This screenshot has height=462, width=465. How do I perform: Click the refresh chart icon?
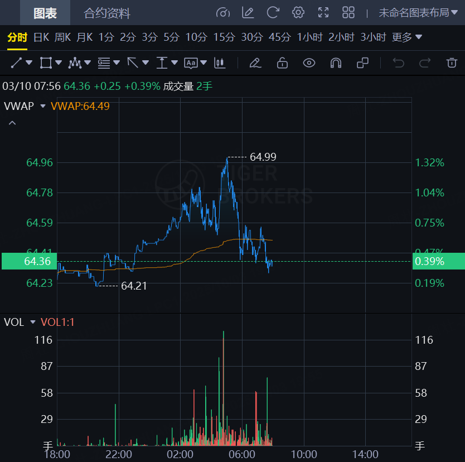(273, 12)
